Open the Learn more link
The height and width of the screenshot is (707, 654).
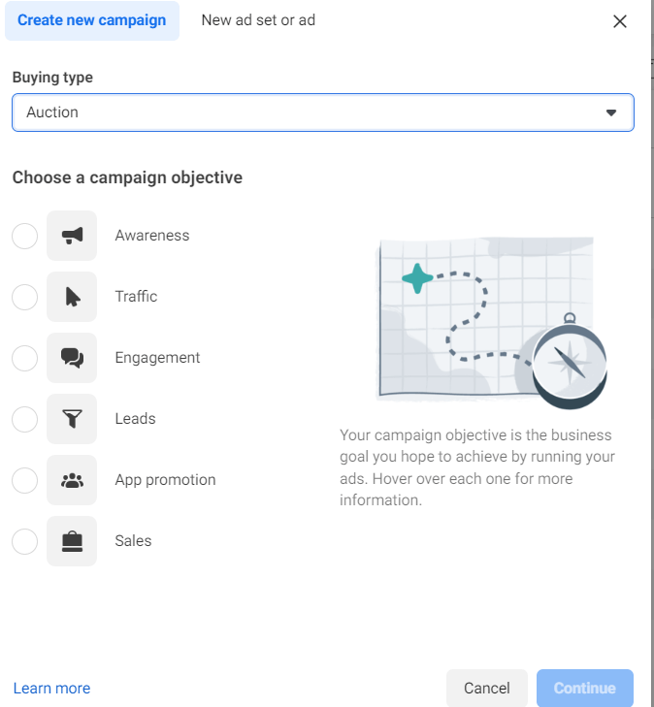(x=51, y=689)
